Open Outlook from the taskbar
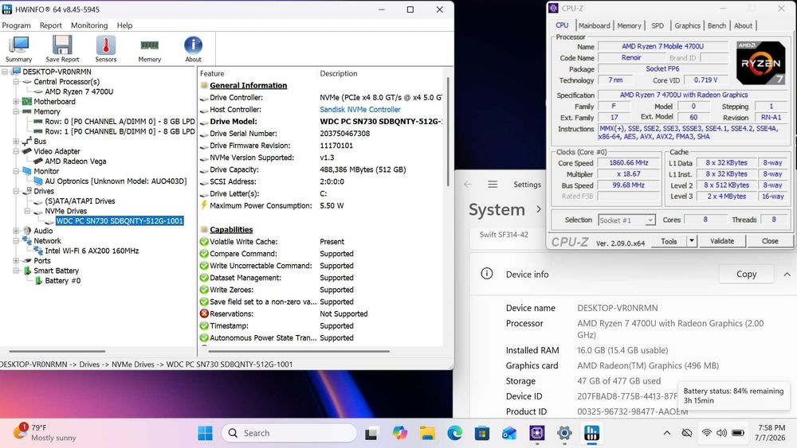797x448 pixels. pyautogui.click(x=509, y=434)
